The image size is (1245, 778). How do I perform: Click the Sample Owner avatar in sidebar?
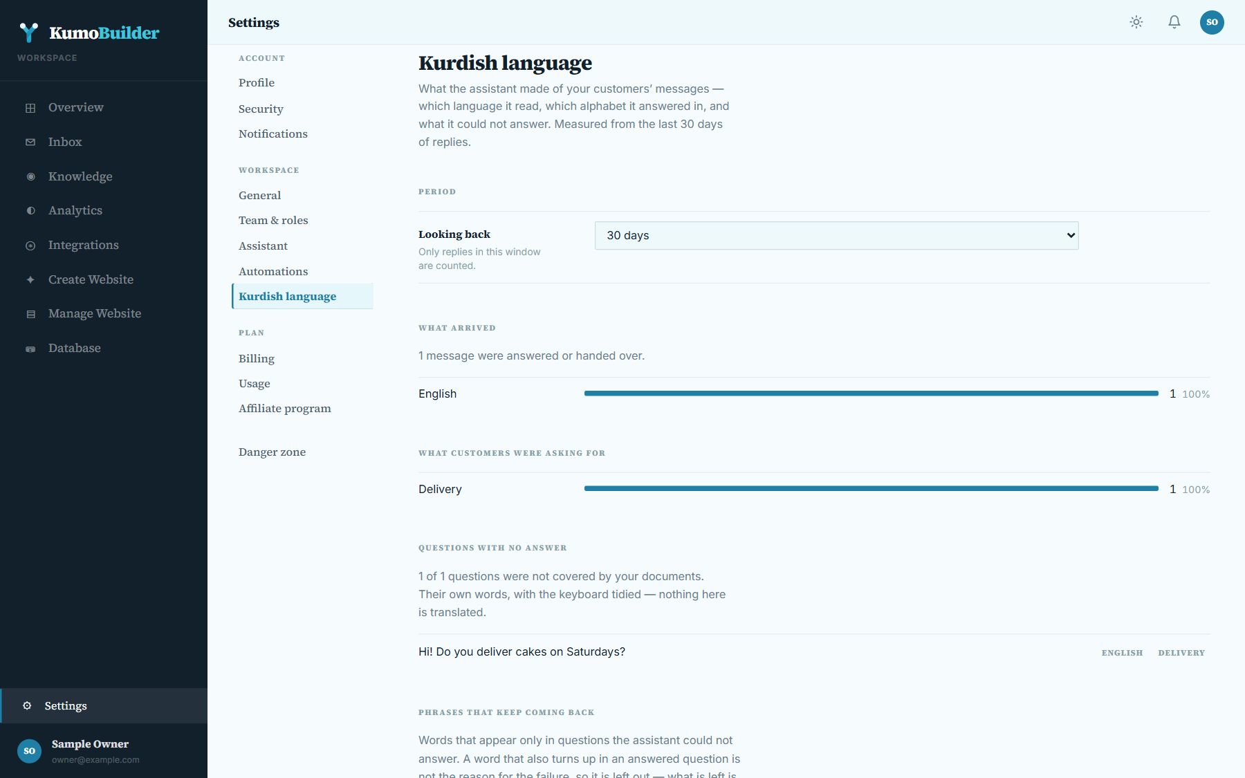29,751
